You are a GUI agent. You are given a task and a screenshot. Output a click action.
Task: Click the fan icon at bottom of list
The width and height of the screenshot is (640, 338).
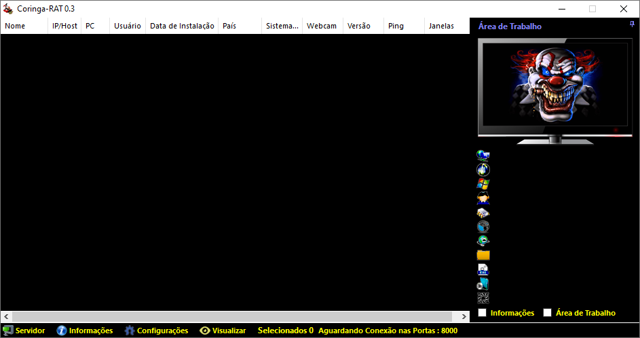(483, 298)
